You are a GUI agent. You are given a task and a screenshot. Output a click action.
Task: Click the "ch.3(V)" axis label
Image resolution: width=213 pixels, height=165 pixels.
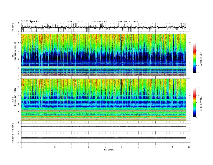[x=13, y=127]
